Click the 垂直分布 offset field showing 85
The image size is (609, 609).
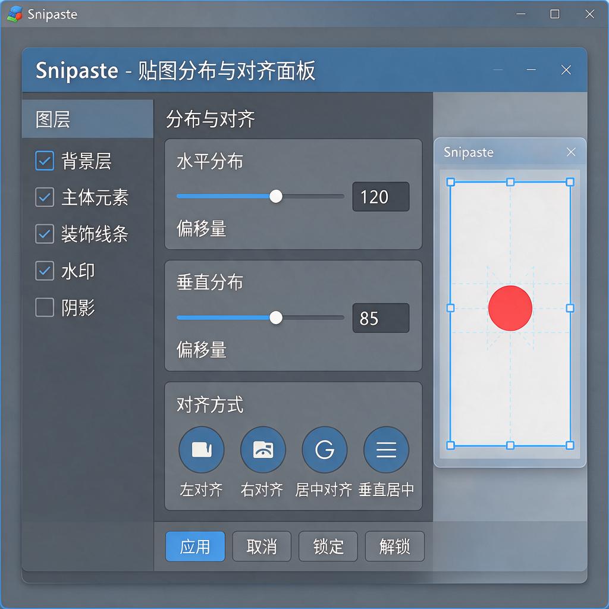pyautogui.click(x=381, y=318)
